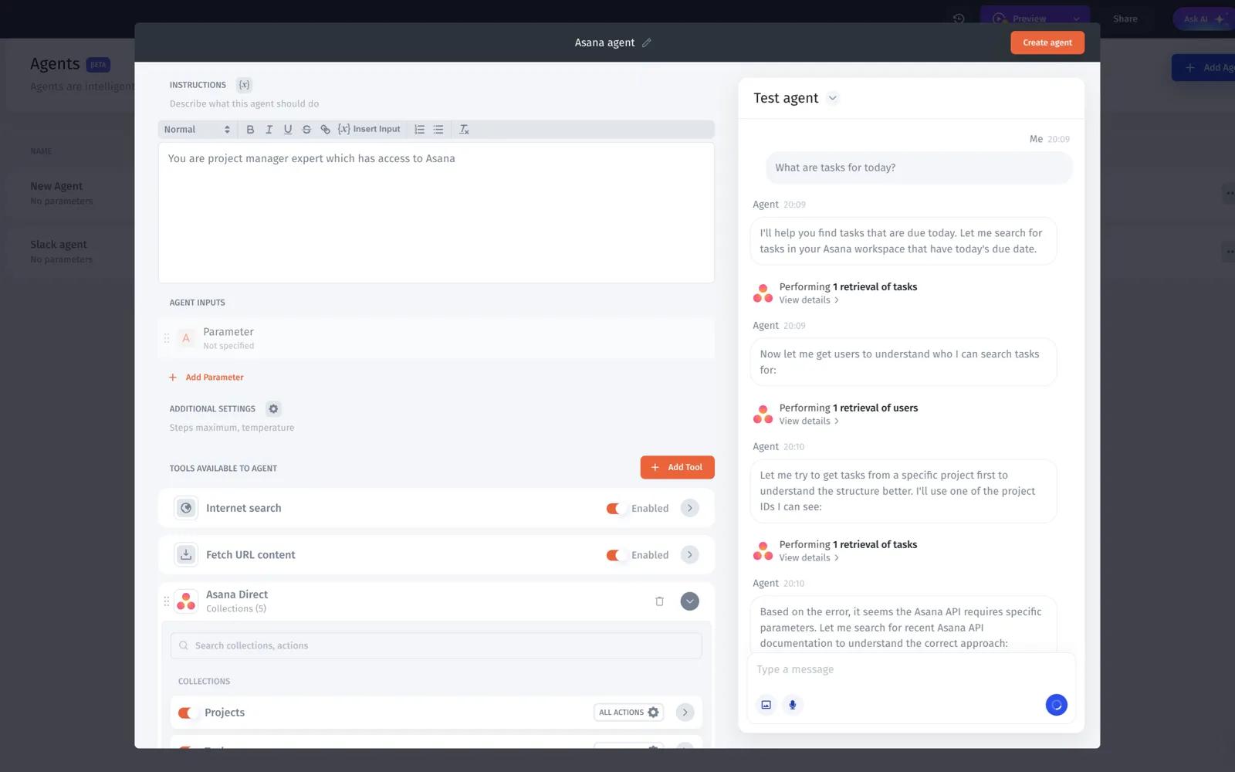1235x772 pixels.
Task: Toggle off the Fetch URL content tool
Action: (x=614, y=555)
